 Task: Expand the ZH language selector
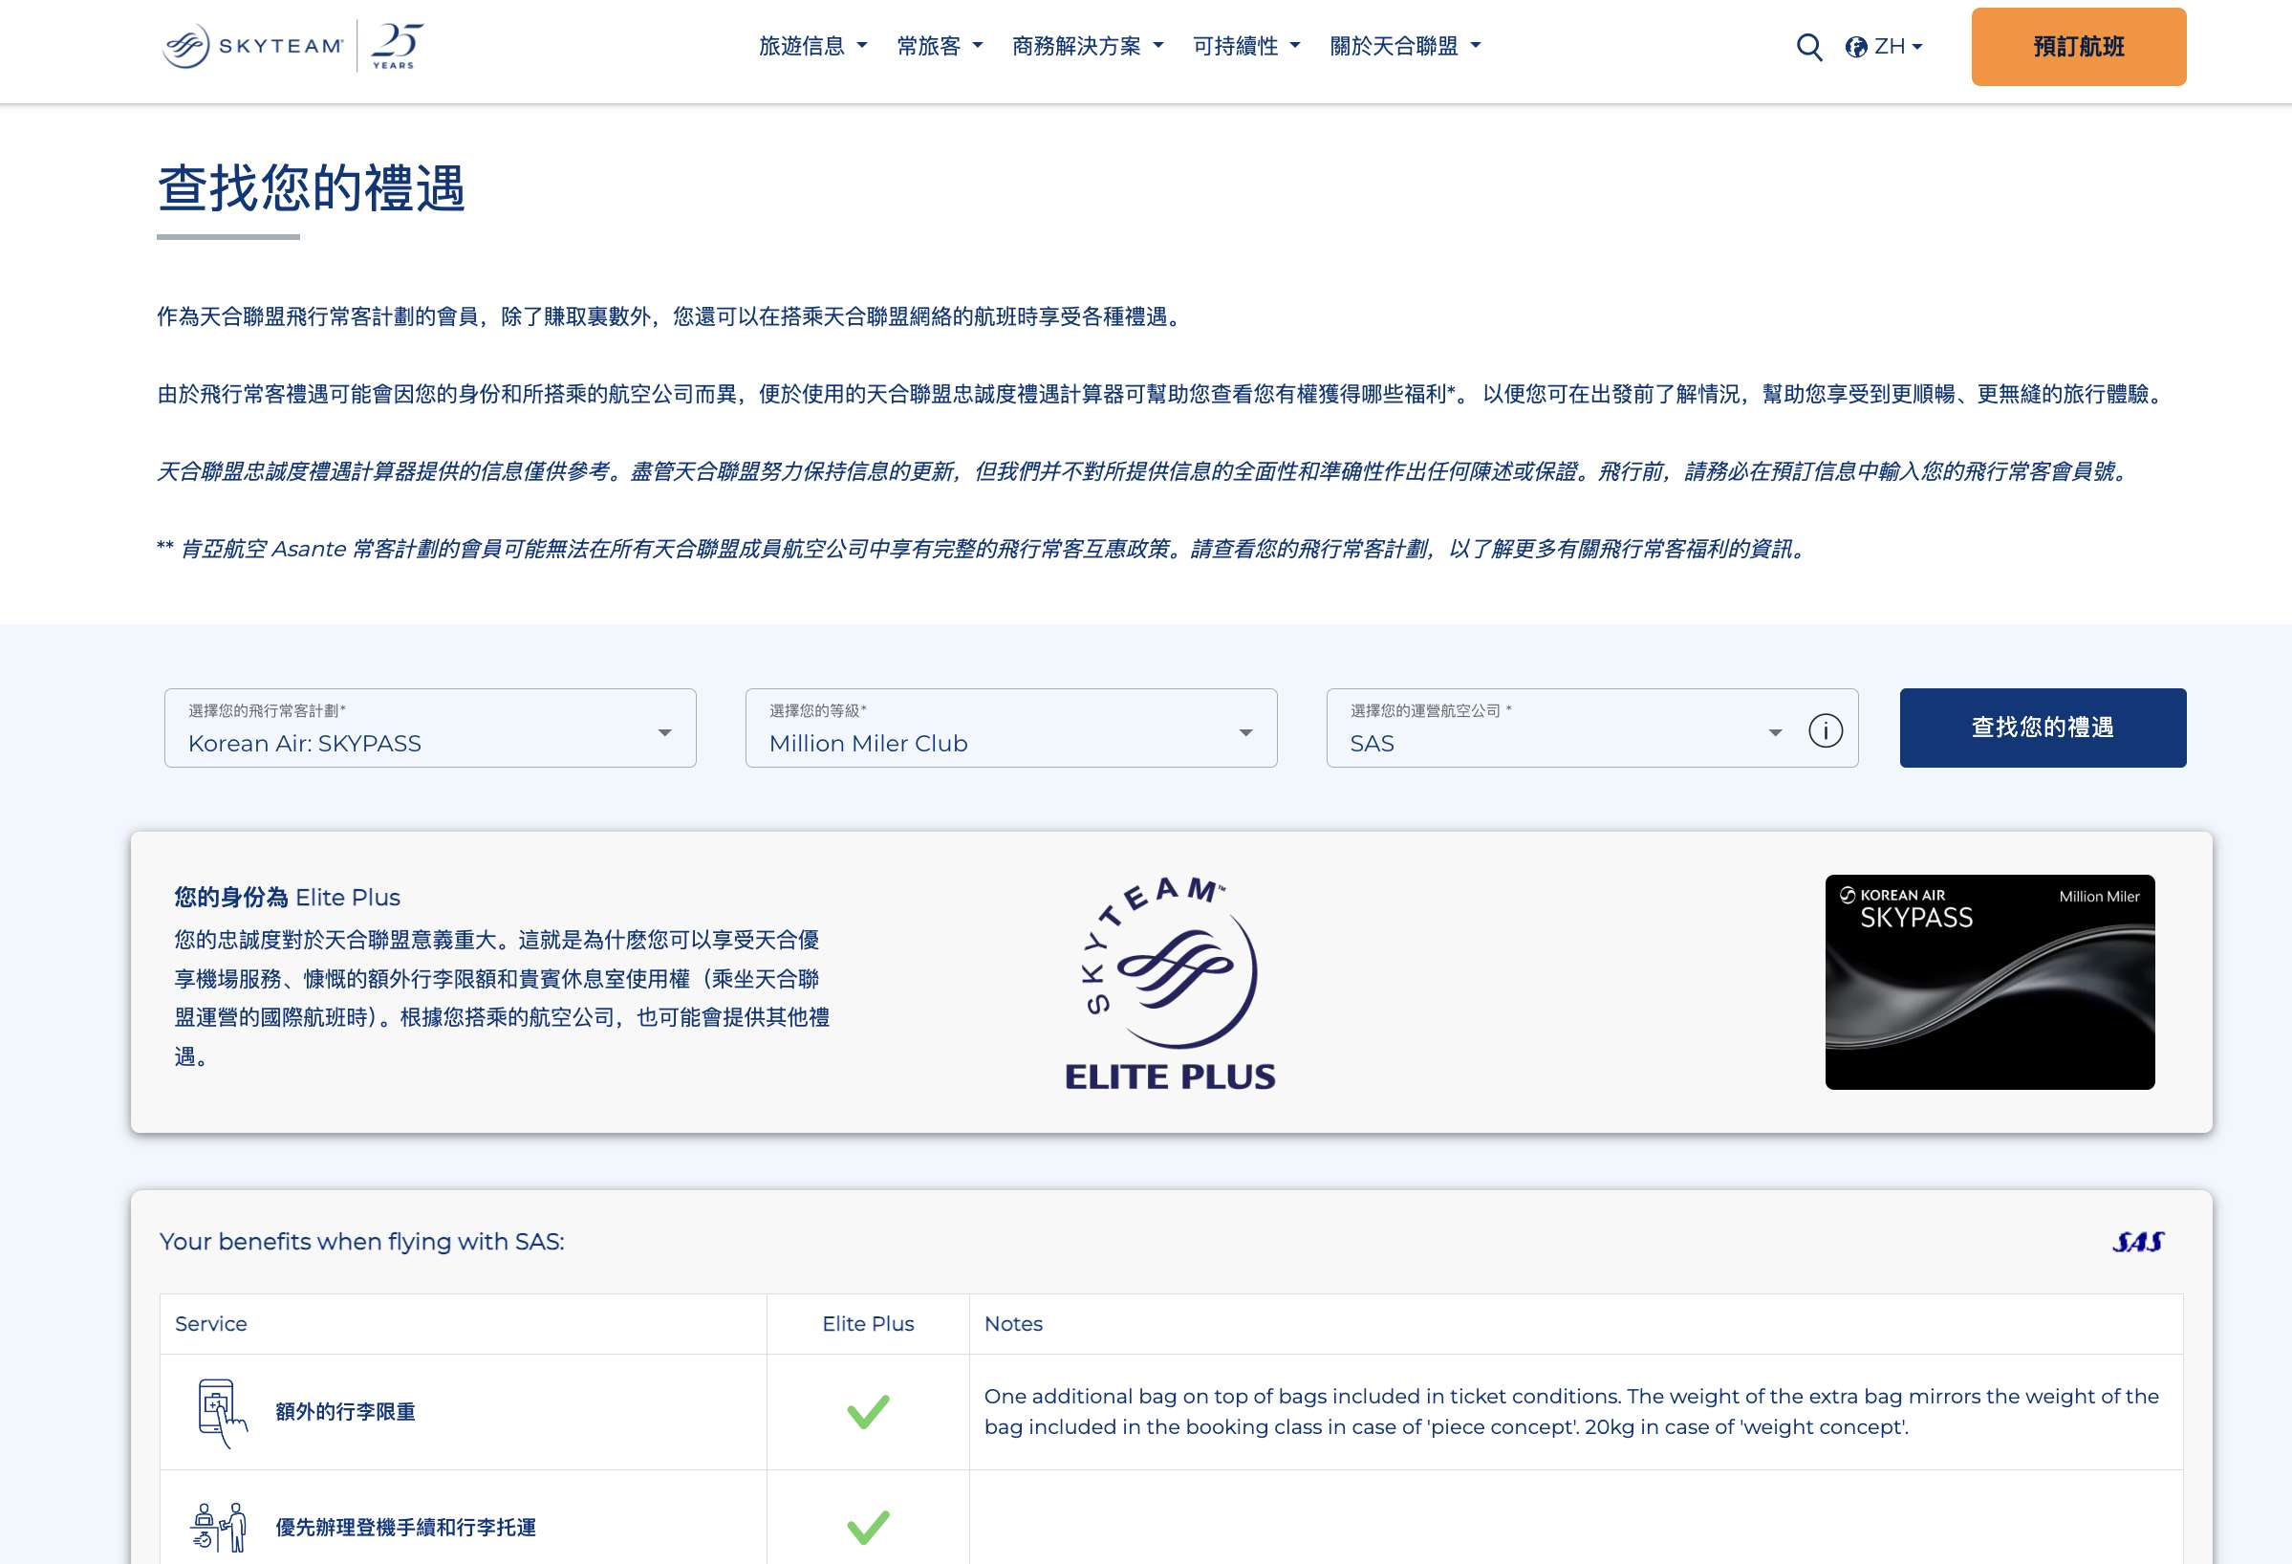click(1892, 46)
